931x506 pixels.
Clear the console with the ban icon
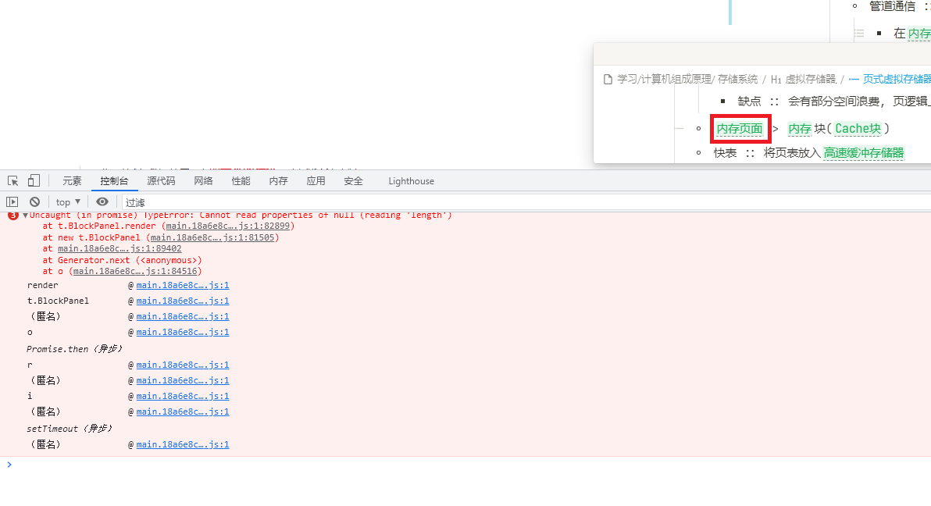click(x=35, y=202)
